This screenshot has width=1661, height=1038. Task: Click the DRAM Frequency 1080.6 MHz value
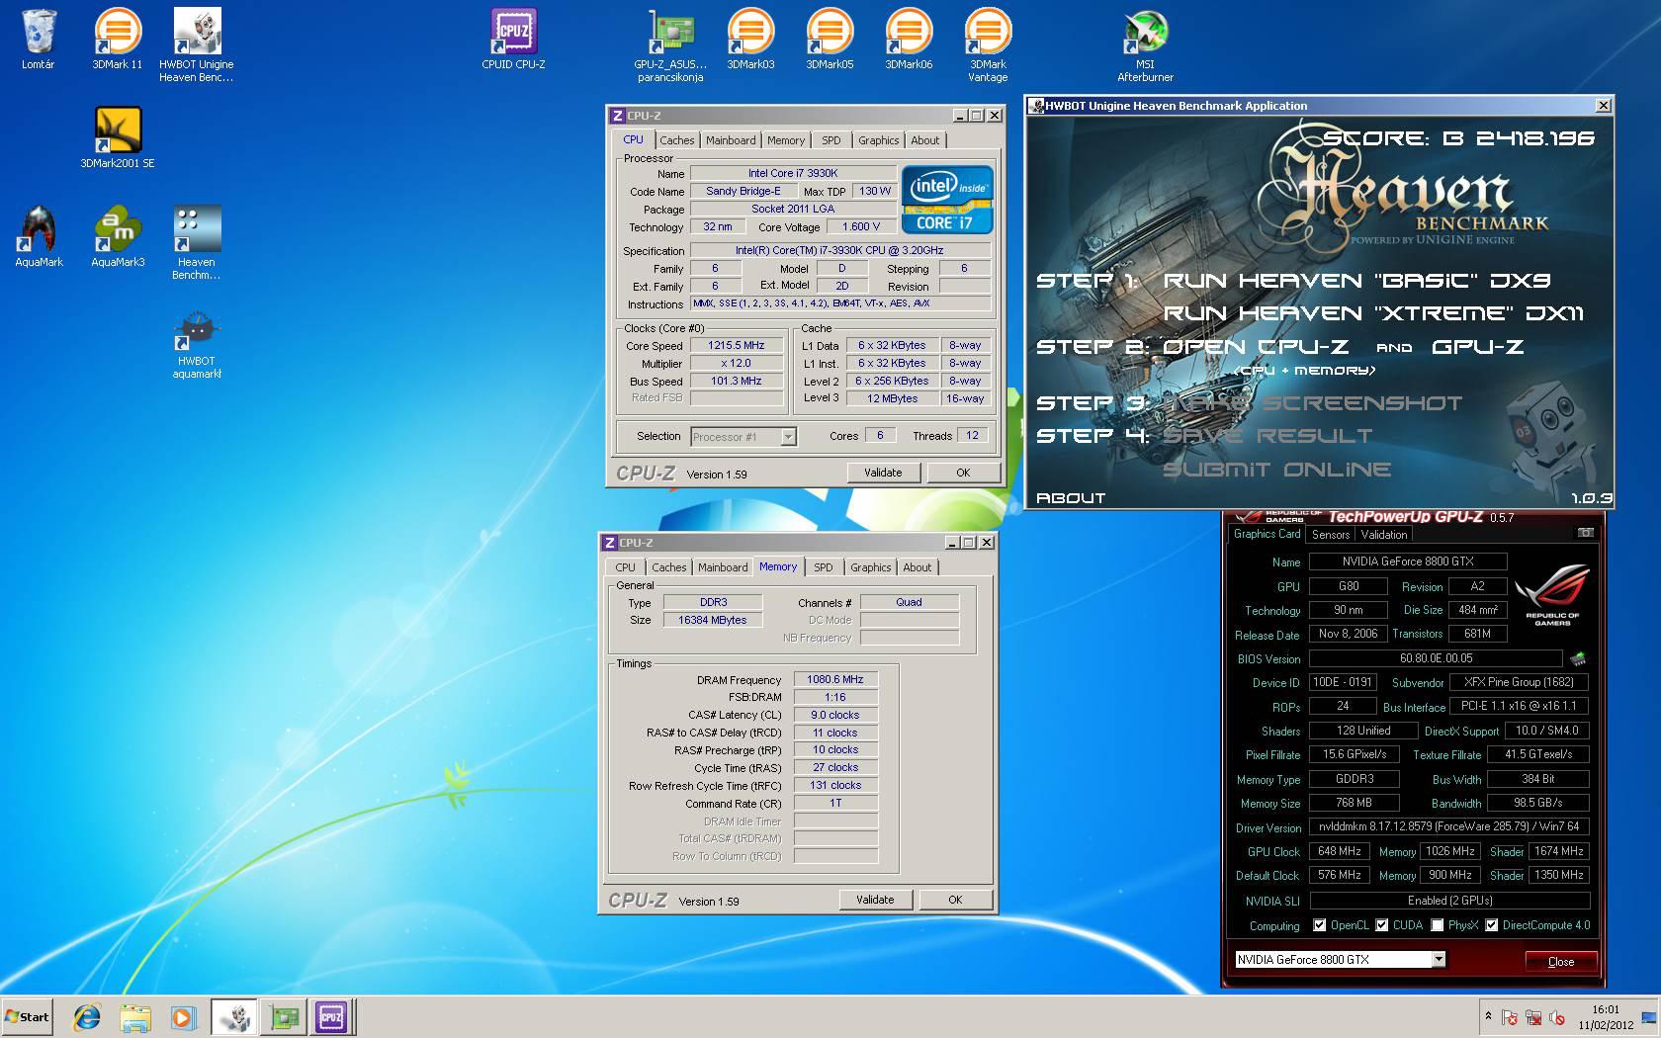point(835,679)
